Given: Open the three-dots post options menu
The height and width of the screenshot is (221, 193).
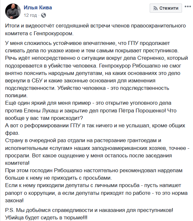Looking at the screenshot, I should 188,6.
